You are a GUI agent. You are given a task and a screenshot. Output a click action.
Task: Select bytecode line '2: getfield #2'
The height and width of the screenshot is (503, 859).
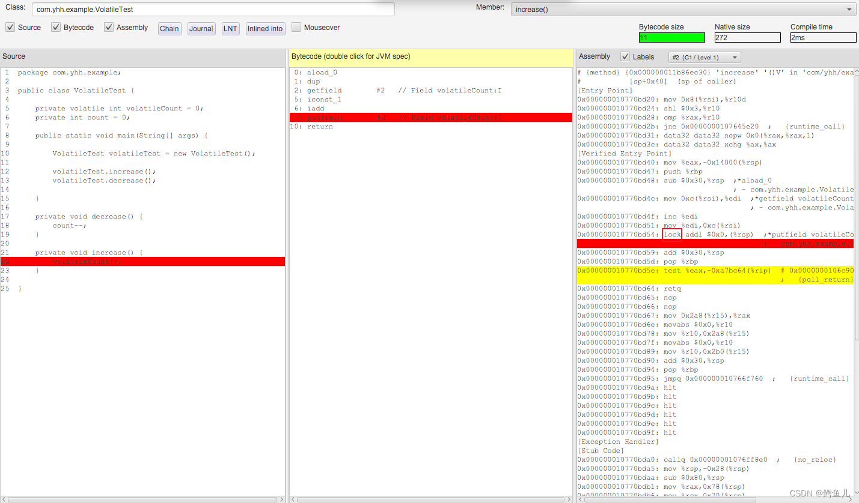(x=397, y=90)
